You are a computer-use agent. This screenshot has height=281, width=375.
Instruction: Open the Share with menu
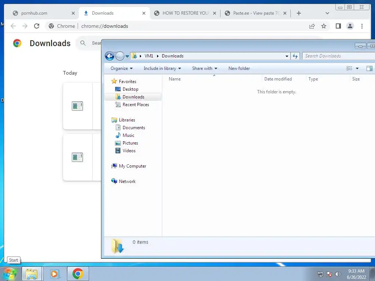(204, 68)
